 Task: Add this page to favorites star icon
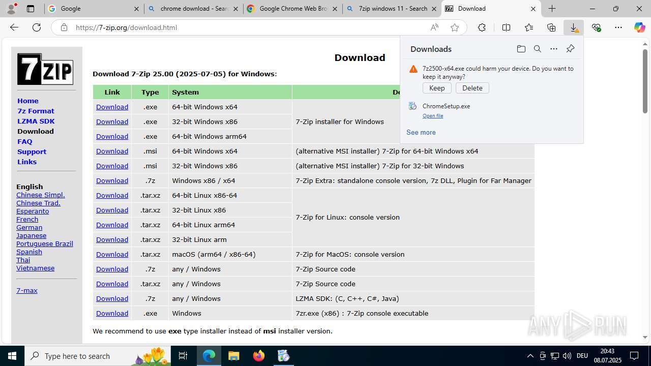pos(455,27)
